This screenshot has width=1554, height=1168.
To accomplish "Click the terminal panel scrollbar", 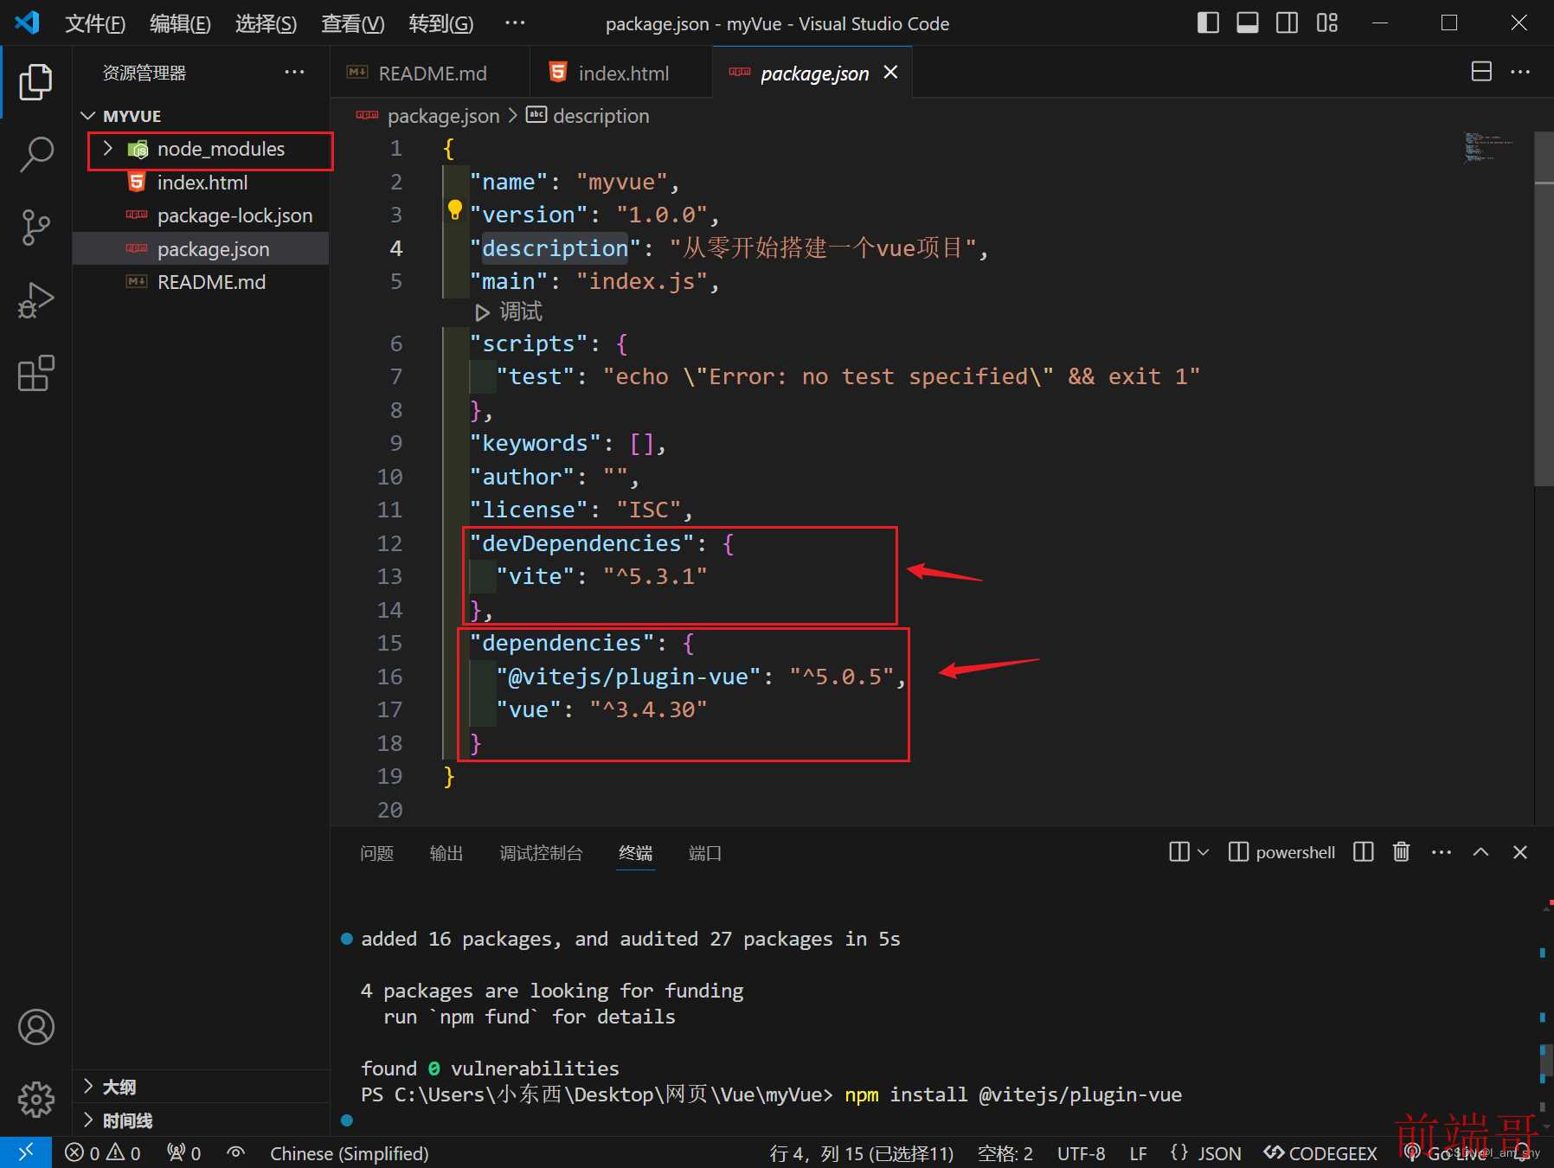I will [x=1545, y=1060].
